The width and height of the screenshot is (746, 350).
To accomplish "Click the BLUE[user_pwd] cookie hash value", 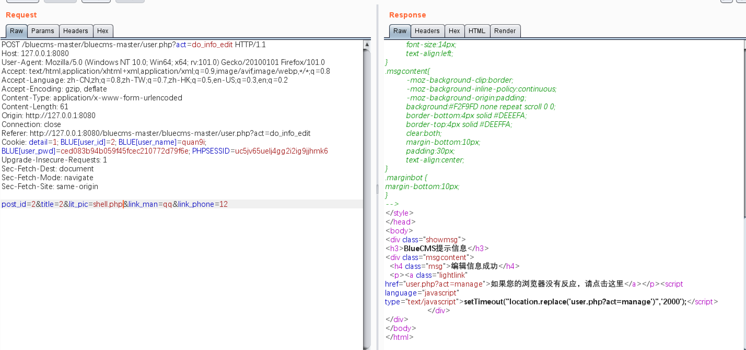I will [125, 151].
